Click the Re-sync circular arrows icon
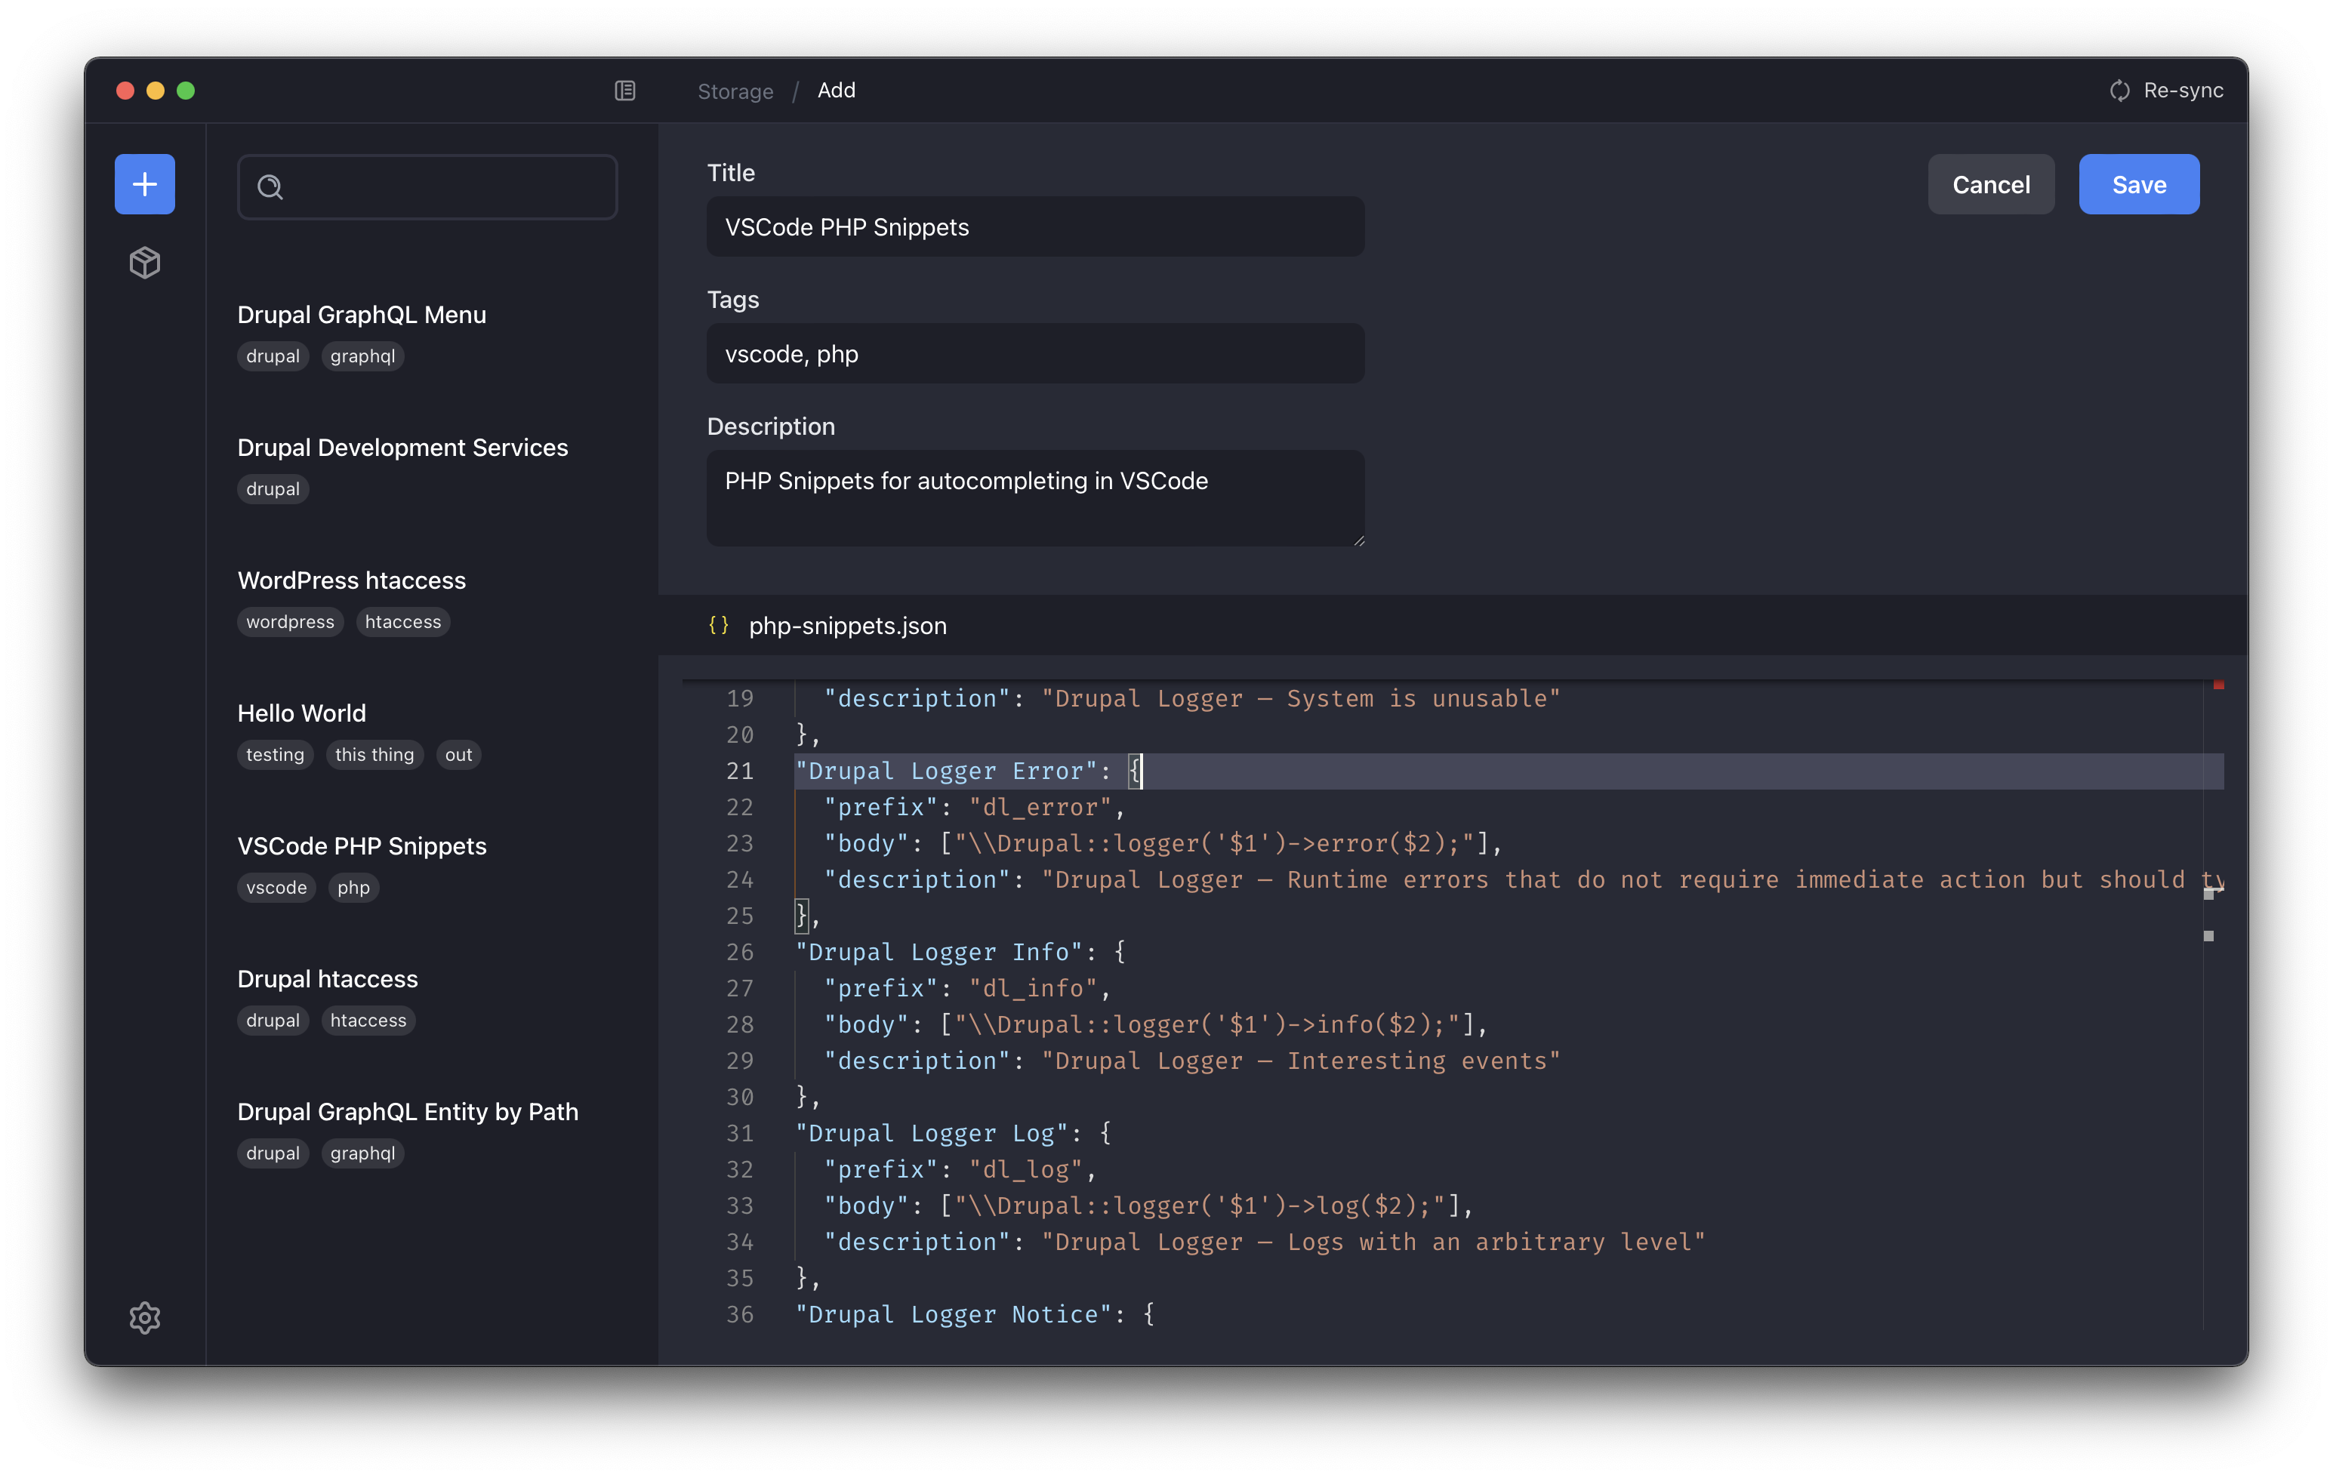Viewport: 2333px width, 1478px height. (2119, 90)
